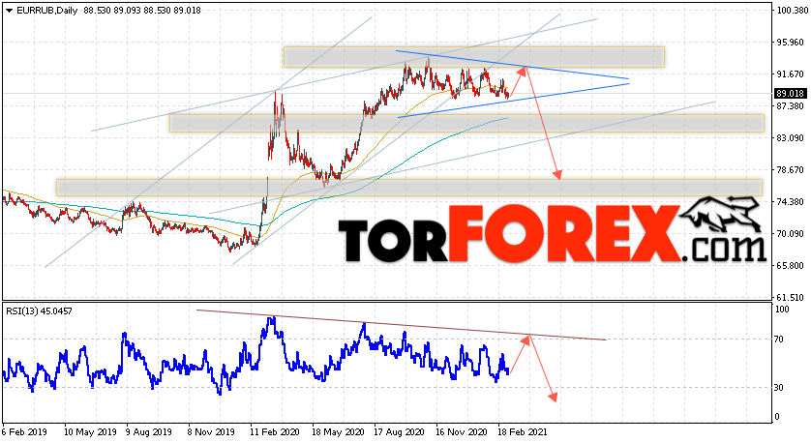Viewport: 811px width, 443px height.
Task: Select the blue upper triangle trendline
Action: click(x=512, y=65)
